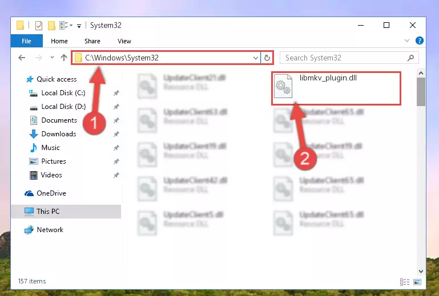
Task: Click the pin icon next to Downloads
Action: click(x=116, y=134)
